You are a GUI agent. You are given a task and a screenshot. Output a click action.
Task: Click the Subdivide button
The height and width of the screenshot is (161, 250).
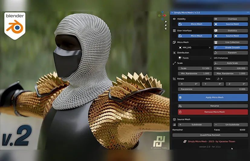194,125
